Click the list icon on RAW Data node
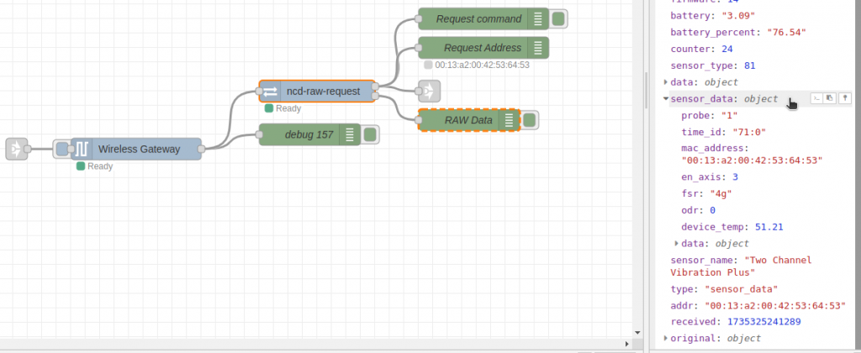The width and height of the screenshot is (861, 353). coord(509,119)
